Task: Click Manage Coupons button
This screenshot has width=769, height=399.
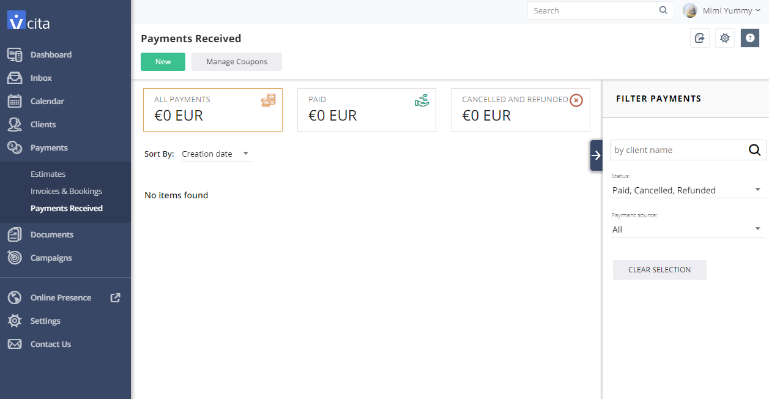Action: [x=237, y=62]
